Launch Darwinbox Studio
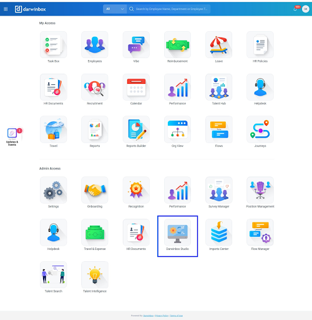Image resolution: width=312 pixels, height=320 pixels. (177, 232)
